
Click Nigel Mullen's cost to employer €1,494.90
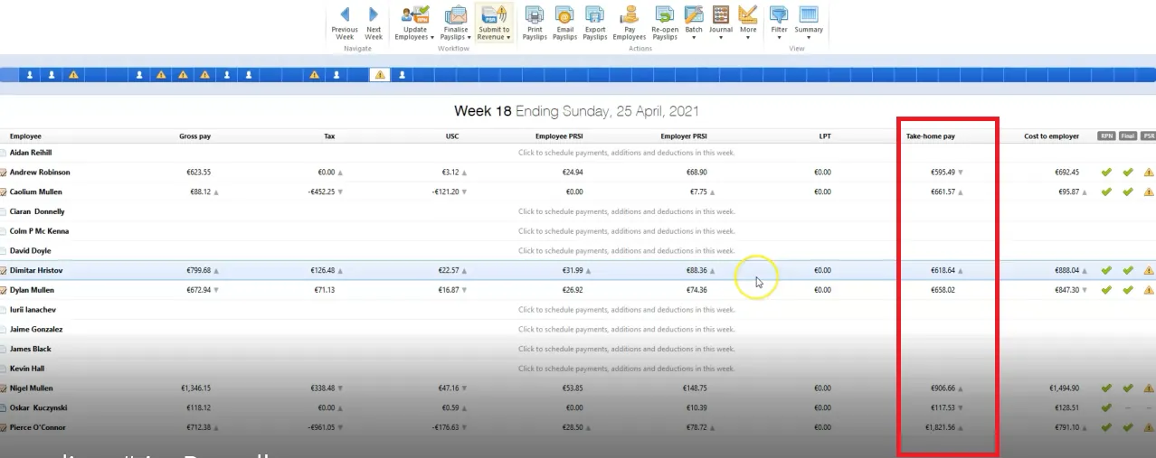click(1064, 388)
